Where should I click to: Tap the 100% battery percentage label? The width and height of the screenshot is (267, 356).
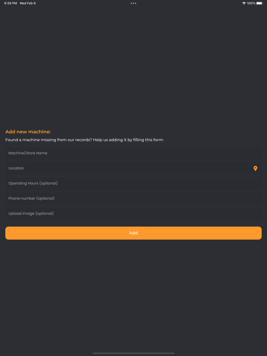click(251, 3)
